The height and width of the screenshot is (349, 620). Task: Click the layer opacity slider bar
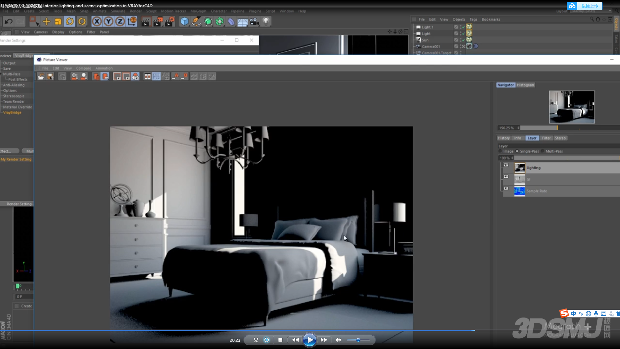click(567, 158)
